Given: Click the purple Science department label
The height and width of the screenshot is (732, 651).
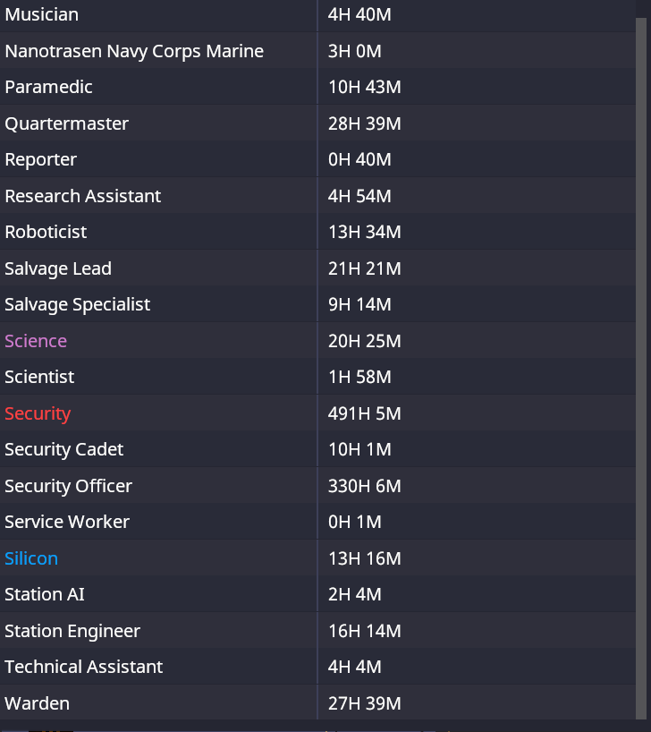Looking at the screenshot, I should tap(36, 341).
